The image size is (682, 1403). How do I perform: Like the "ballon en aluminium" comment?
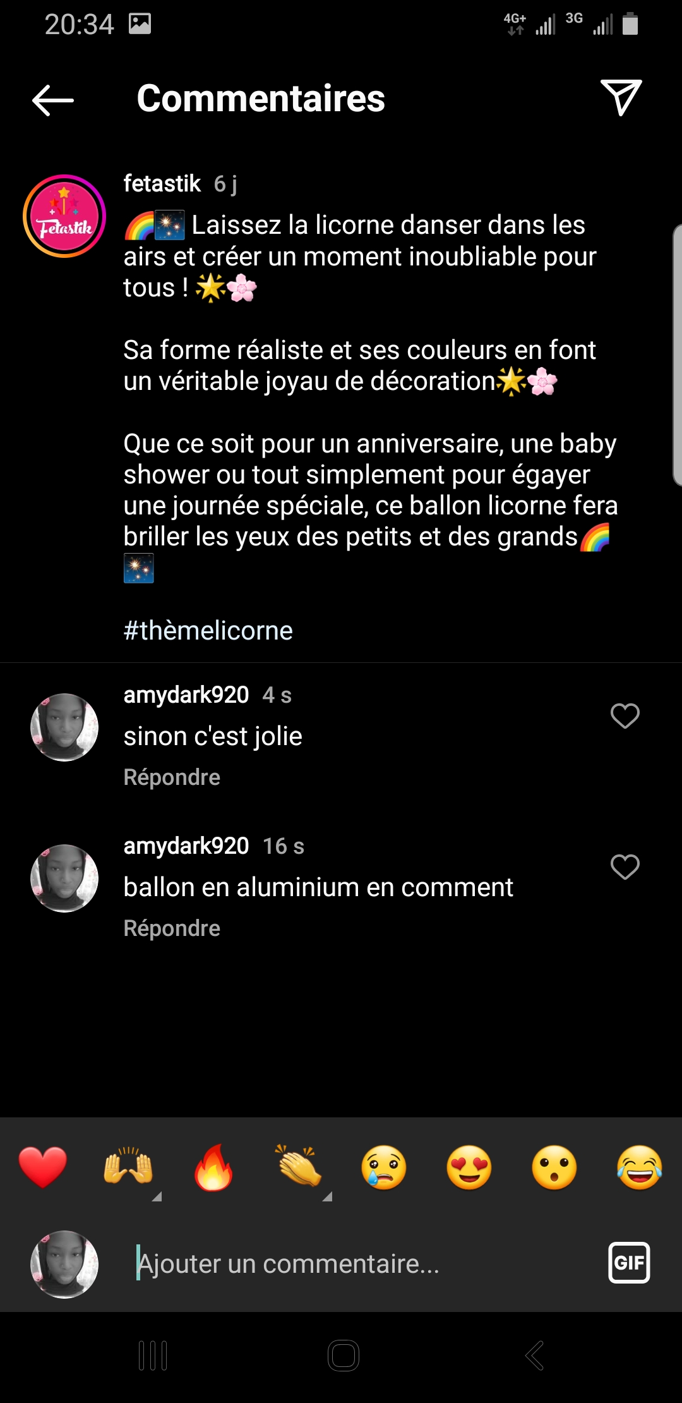click(x=625, y=867)
